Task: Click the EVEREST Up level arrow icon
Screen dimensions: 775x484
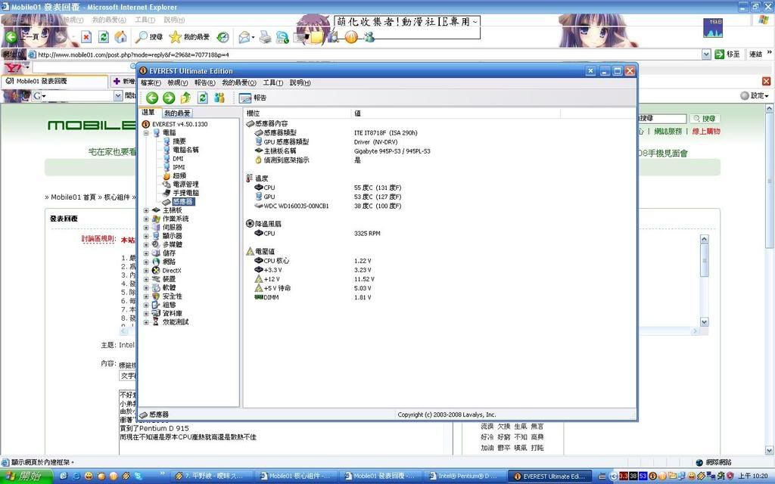Action: (x=186, y=98)
